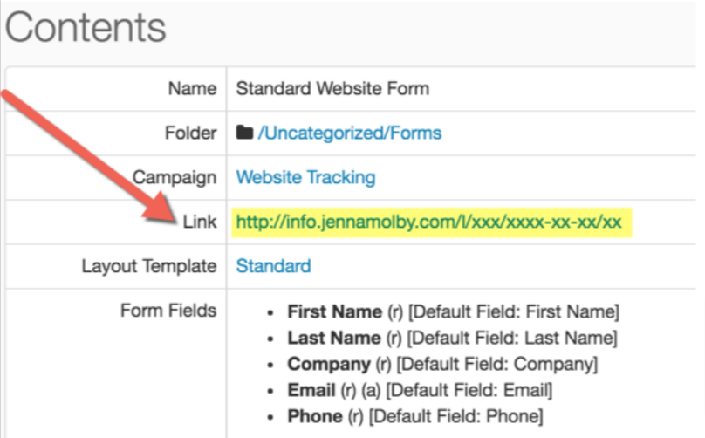This screenshot has height=438, width=705.
Task: Click the Link row label
Action: (201, 222)
